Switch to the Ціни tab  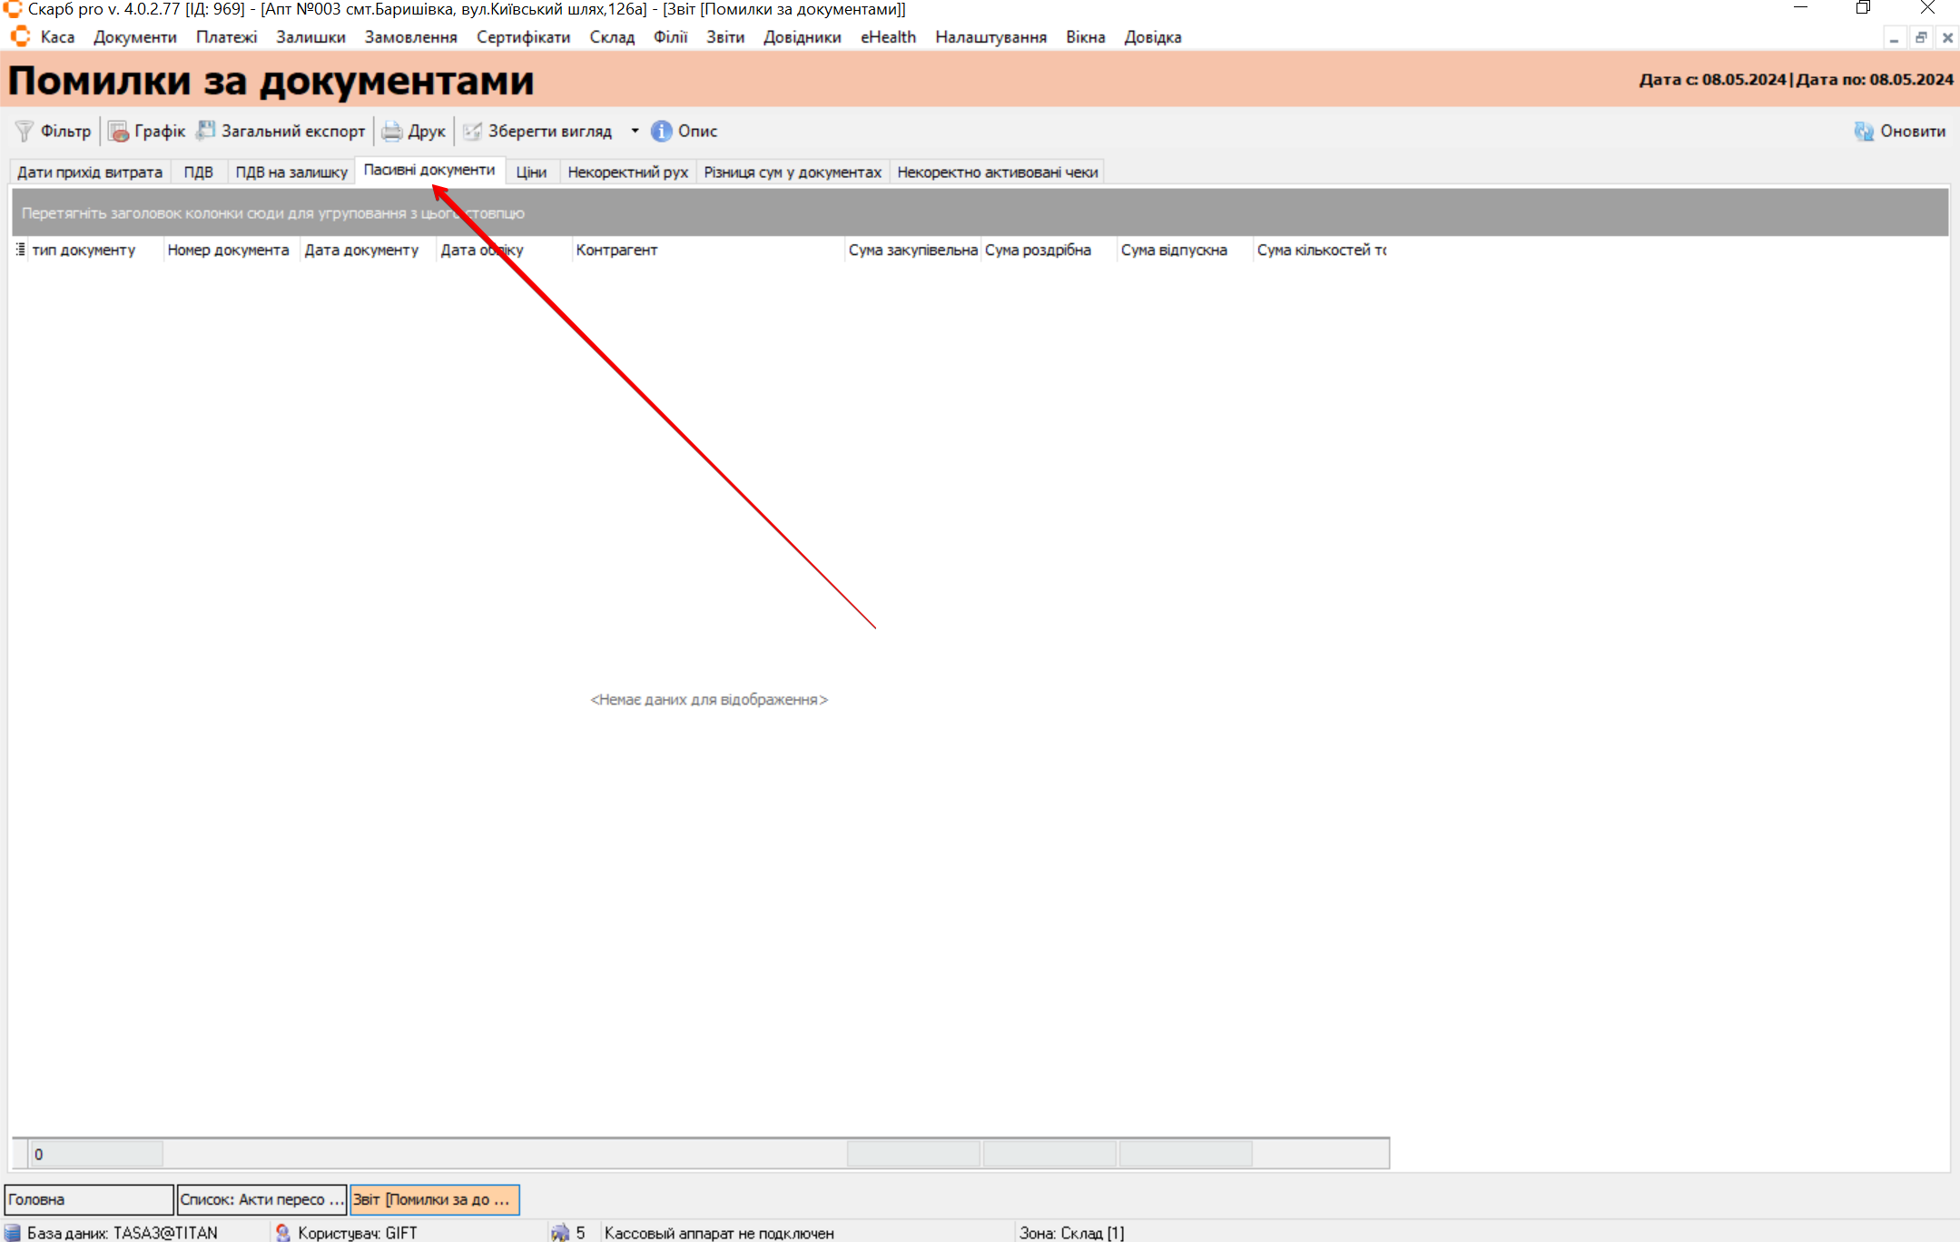click(531, 172)
